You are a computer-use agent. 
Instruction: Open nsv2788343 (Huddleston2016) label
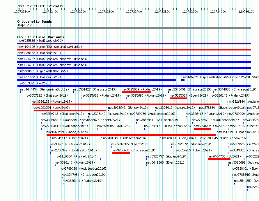[x=124, y=138]
